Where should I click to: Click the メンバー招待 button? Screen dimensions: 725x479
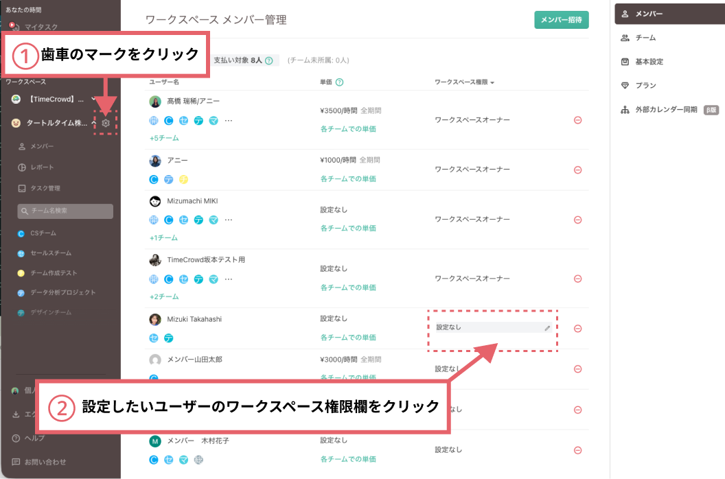click(563, 21)
